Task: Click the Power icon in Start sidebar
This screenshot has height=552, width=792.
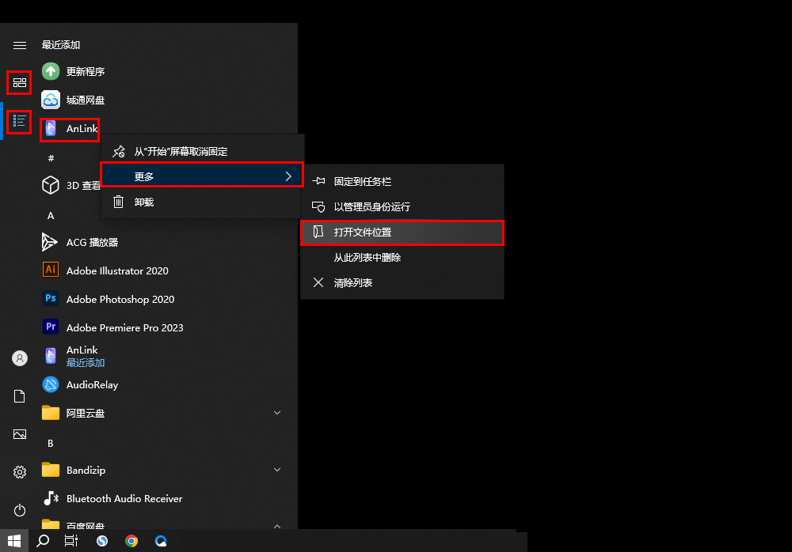Action: click(20, 510)
